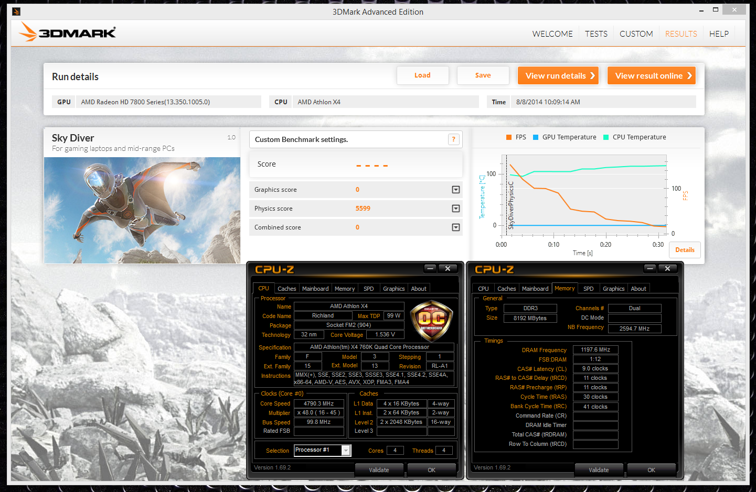Screen dimensions: 756x492
Task: Click Validate in left CPU-Z window
Action: pos(379,470)
